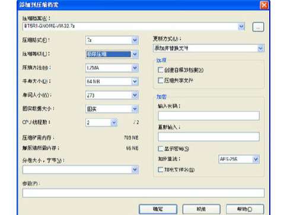The width and height of the screenshot is (287, 215).
Task: Click the enter password field
Action: point(209,115)
